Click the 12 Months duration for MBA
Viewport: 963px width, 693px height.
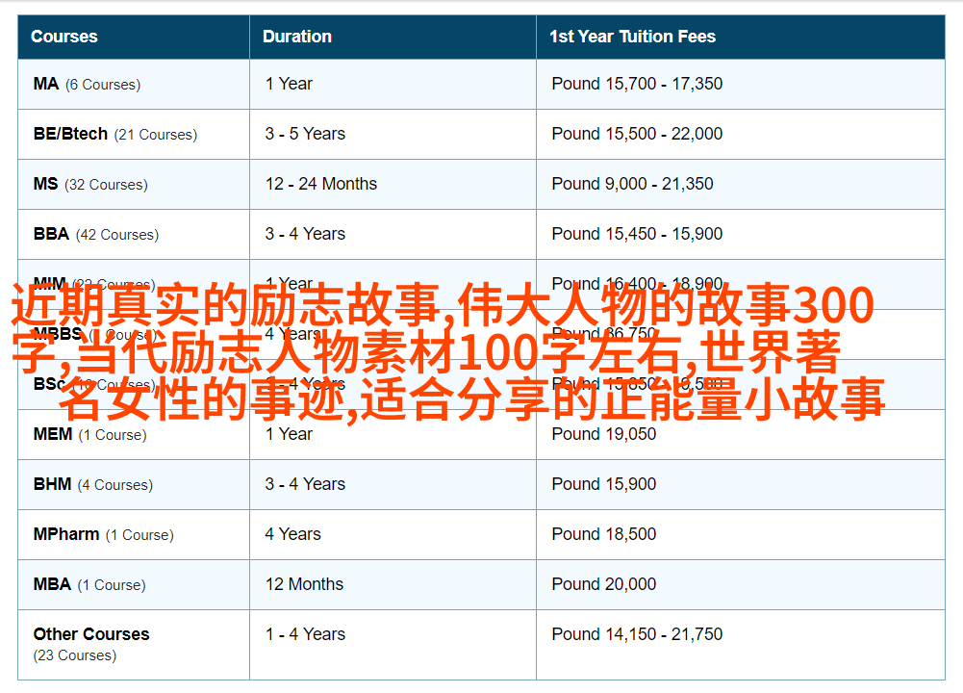pos(304,584)
